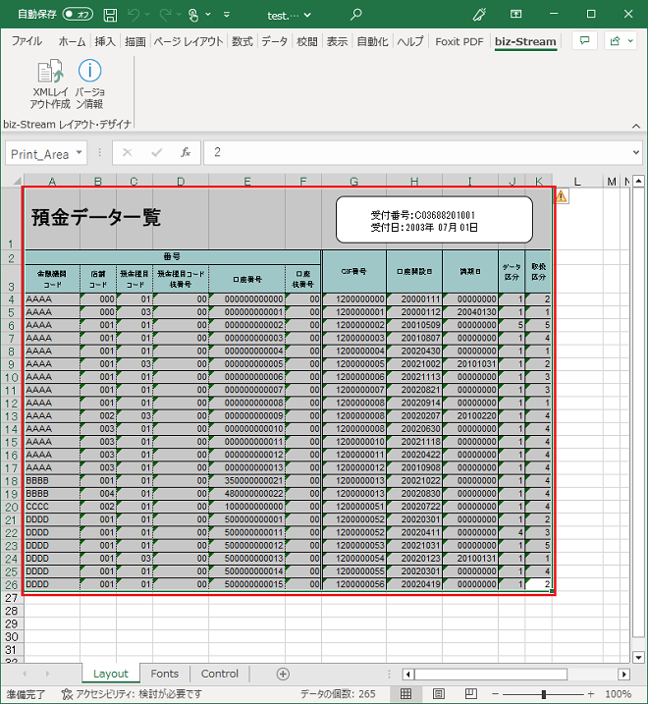Open Customize Quick Access Toolbar menu
The height and width of the screenshot is (704, 648).
(227, 15)
